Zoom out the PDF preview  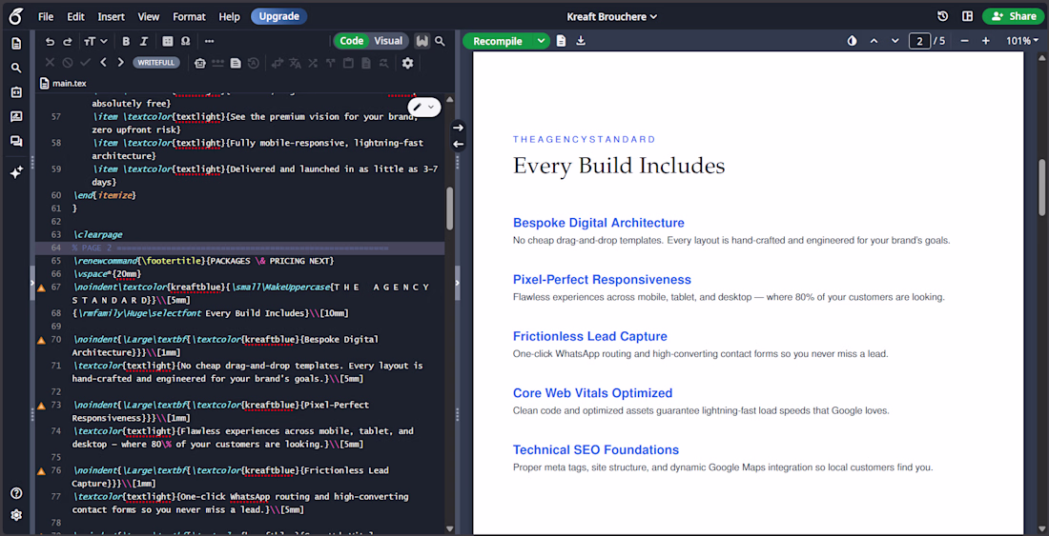click(x=964, y=41)
